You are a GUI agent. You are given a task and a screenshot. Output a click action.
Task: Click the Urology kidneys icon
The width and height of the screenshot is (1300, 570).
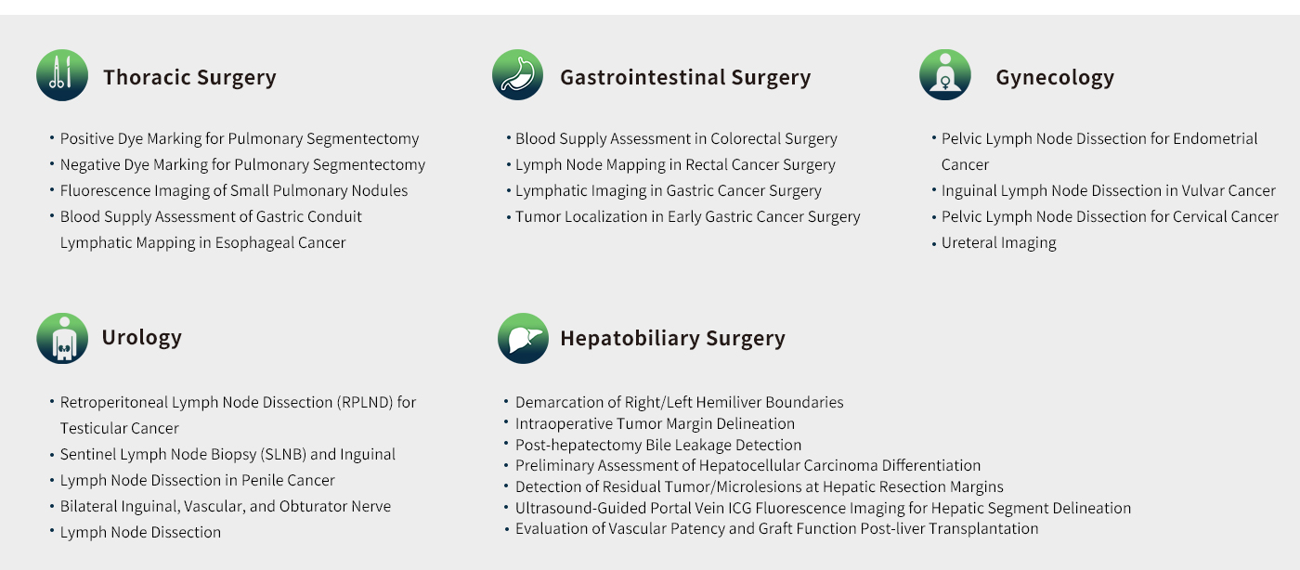coord(62,338)
